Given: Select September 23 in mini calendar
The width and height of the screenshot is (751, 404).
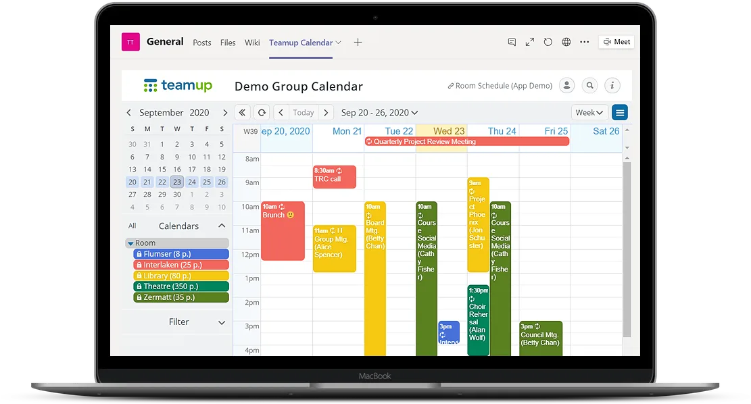Looking at the screenshot, I should (177, 182).
